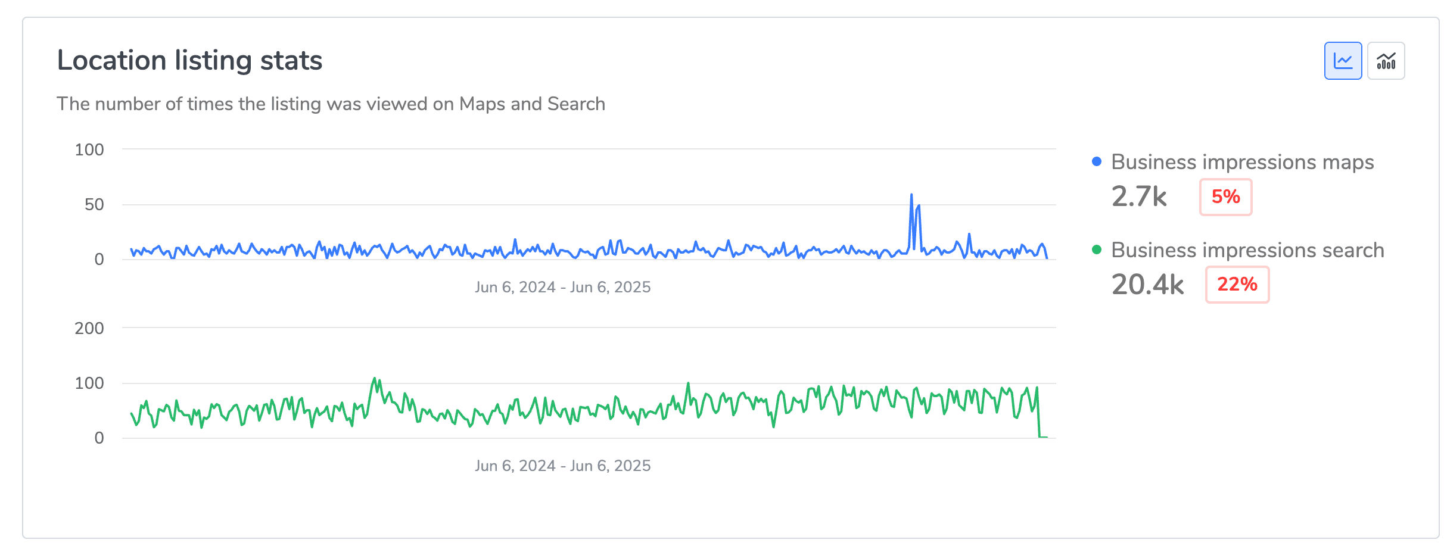Viewport: 1444px width, 549px height.
Task: Select the 2.7k maps impressions total
Action: point(1139,196)
